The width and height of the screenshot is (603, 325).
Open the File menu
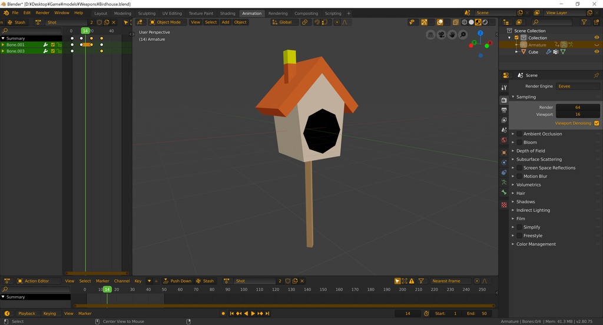(x=15, y=13)
